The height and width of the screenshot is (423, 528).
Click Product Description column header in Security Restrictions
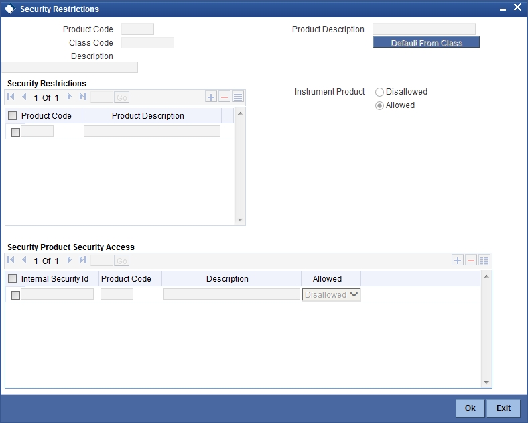(148, 116)
